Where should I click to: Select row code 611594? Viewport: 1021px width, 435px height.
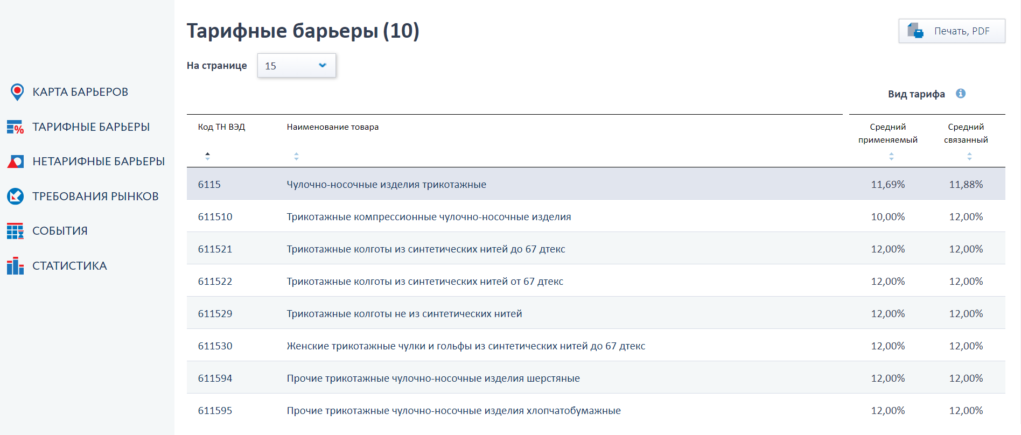[215, 378]
